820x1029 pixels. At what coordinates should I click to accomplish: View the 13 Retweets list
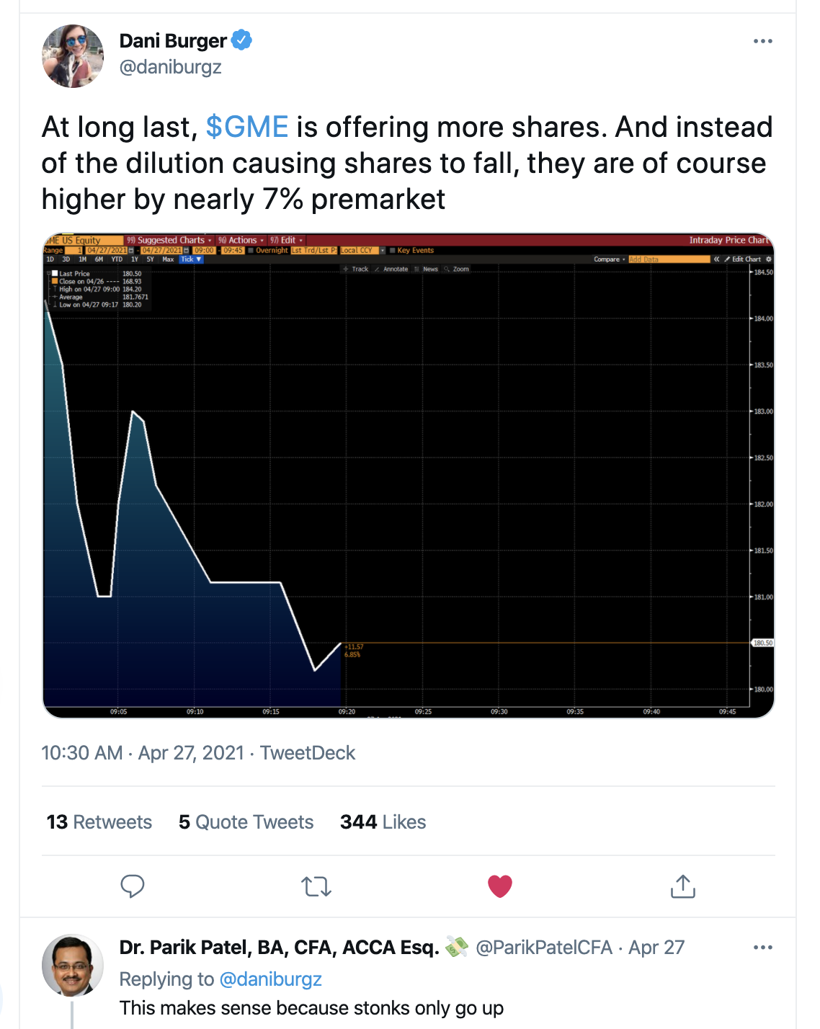click(99, 822)
